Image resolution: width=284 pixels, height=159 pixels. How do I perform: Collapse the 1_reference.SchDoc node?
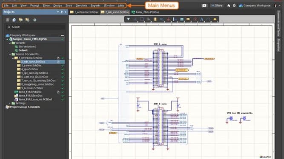pos(13,58)
